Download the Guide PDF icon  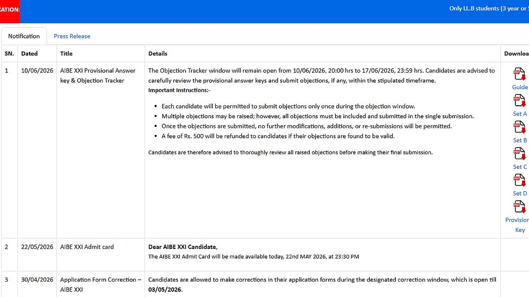coord(519,74)
